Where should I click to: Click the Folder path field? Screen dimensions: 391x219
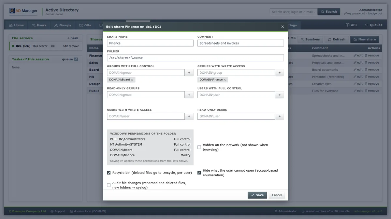click(195, 58)
